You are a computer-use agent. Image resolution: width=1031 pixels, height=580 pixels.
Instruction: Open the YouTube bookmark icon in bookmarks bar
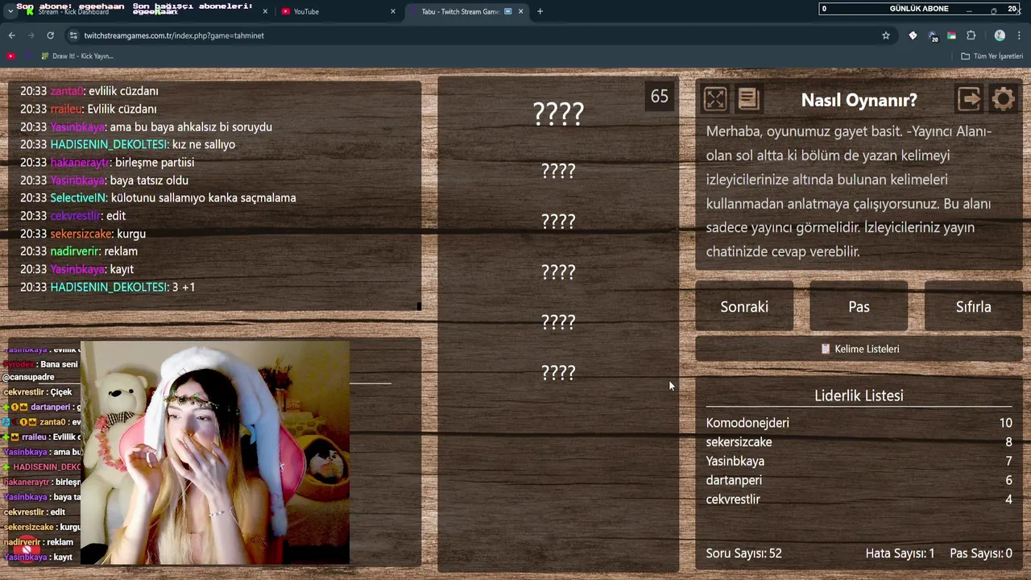coord(10,56)
